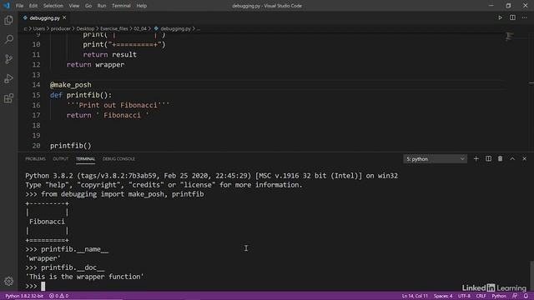Switch to the Debug Console tab

point(118,159)
